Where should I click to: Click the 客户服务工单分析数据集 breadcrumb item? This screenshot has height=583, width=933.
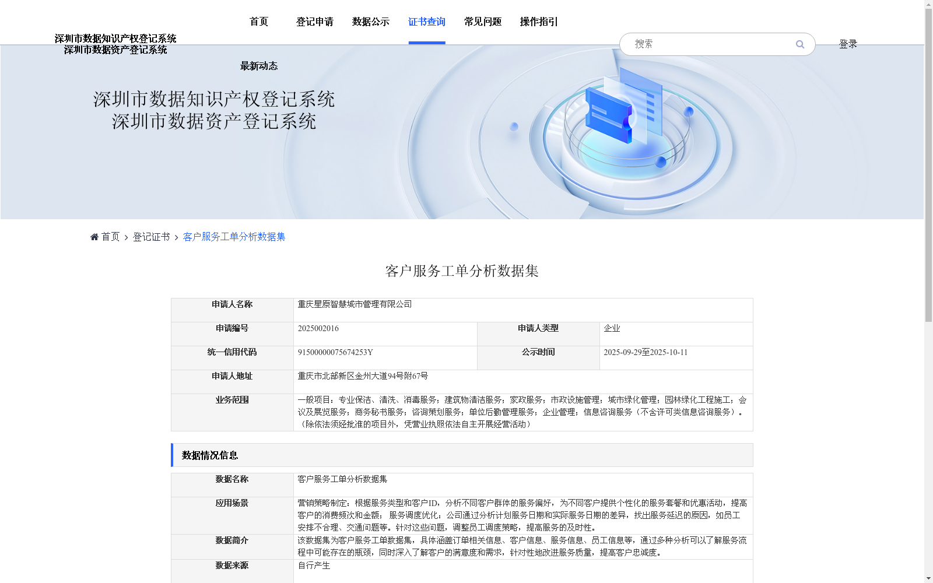coord(234,237)
